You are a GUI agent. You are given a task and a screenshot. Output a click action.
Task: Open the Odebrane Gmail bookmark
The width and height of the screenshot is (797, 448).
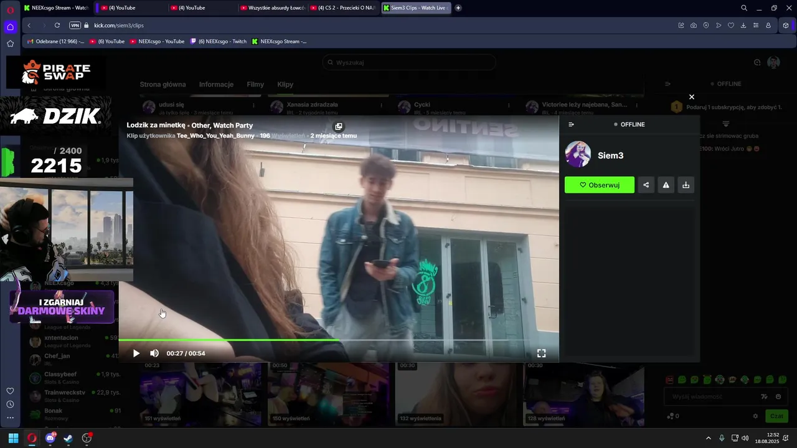click(55, 42)
